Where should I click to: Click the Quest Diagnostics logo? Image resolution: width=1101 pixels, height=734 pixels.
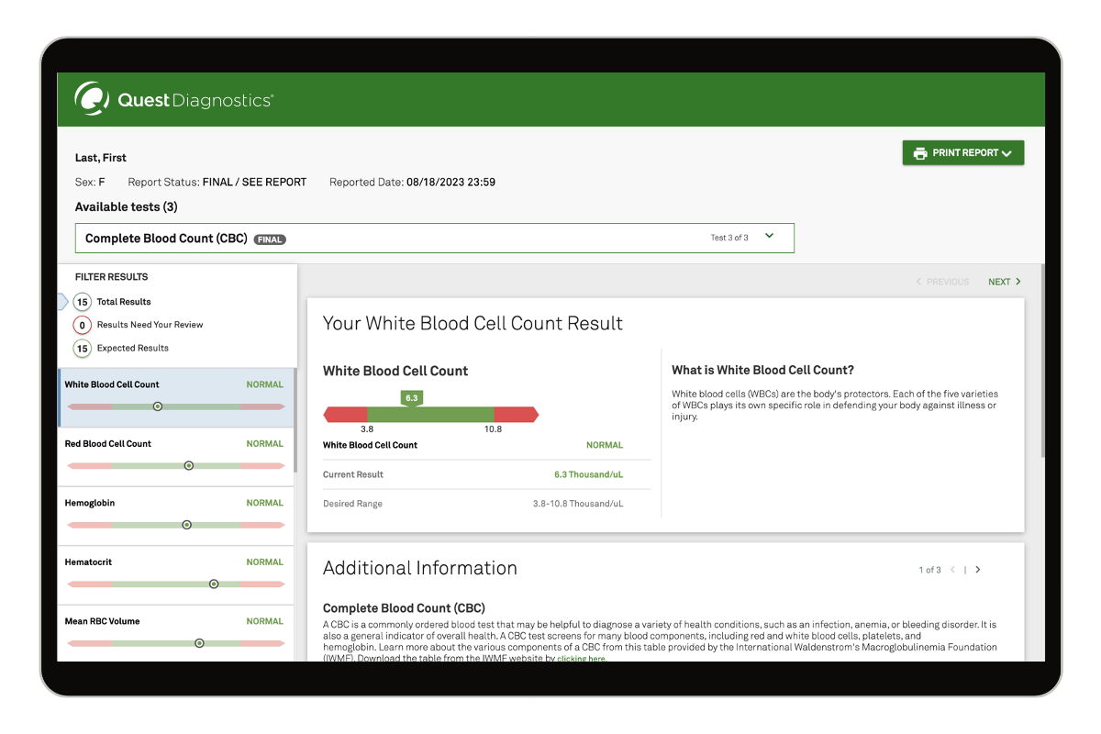coord(172,99)
